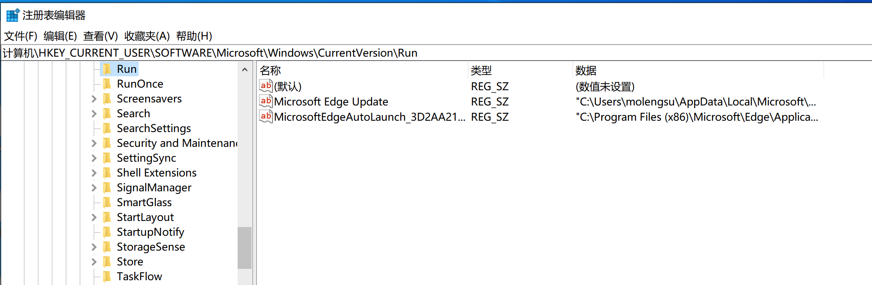
Task: Open the 收藏夹(A) favorites menu
Action: (x=147, y=36)
